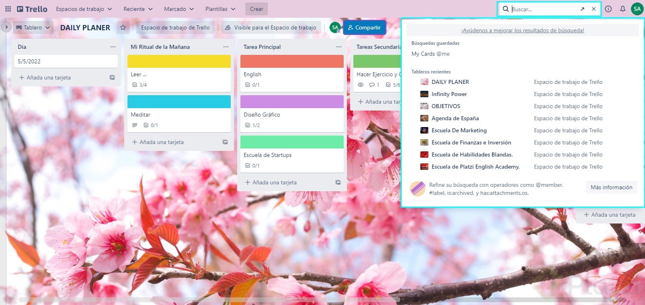
Task: Click checklist badge 0/1 on Meditar card
Action: [151, 125]
